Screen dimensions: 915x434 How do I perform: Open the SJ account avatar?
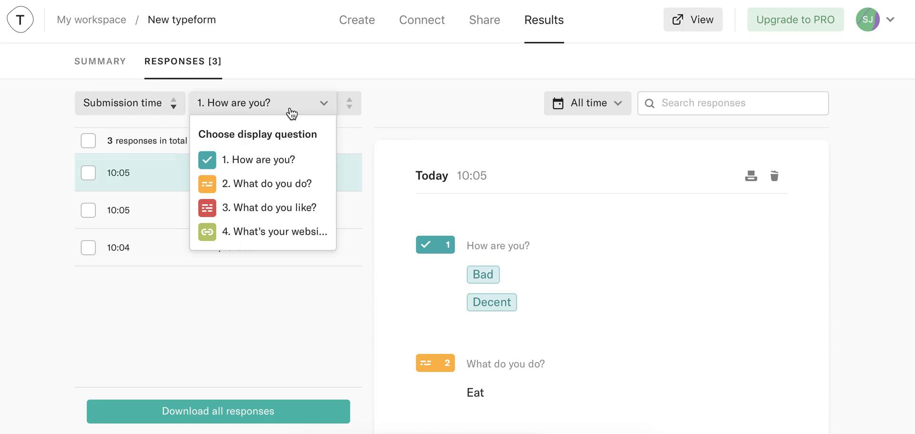[x=867, y=20]
